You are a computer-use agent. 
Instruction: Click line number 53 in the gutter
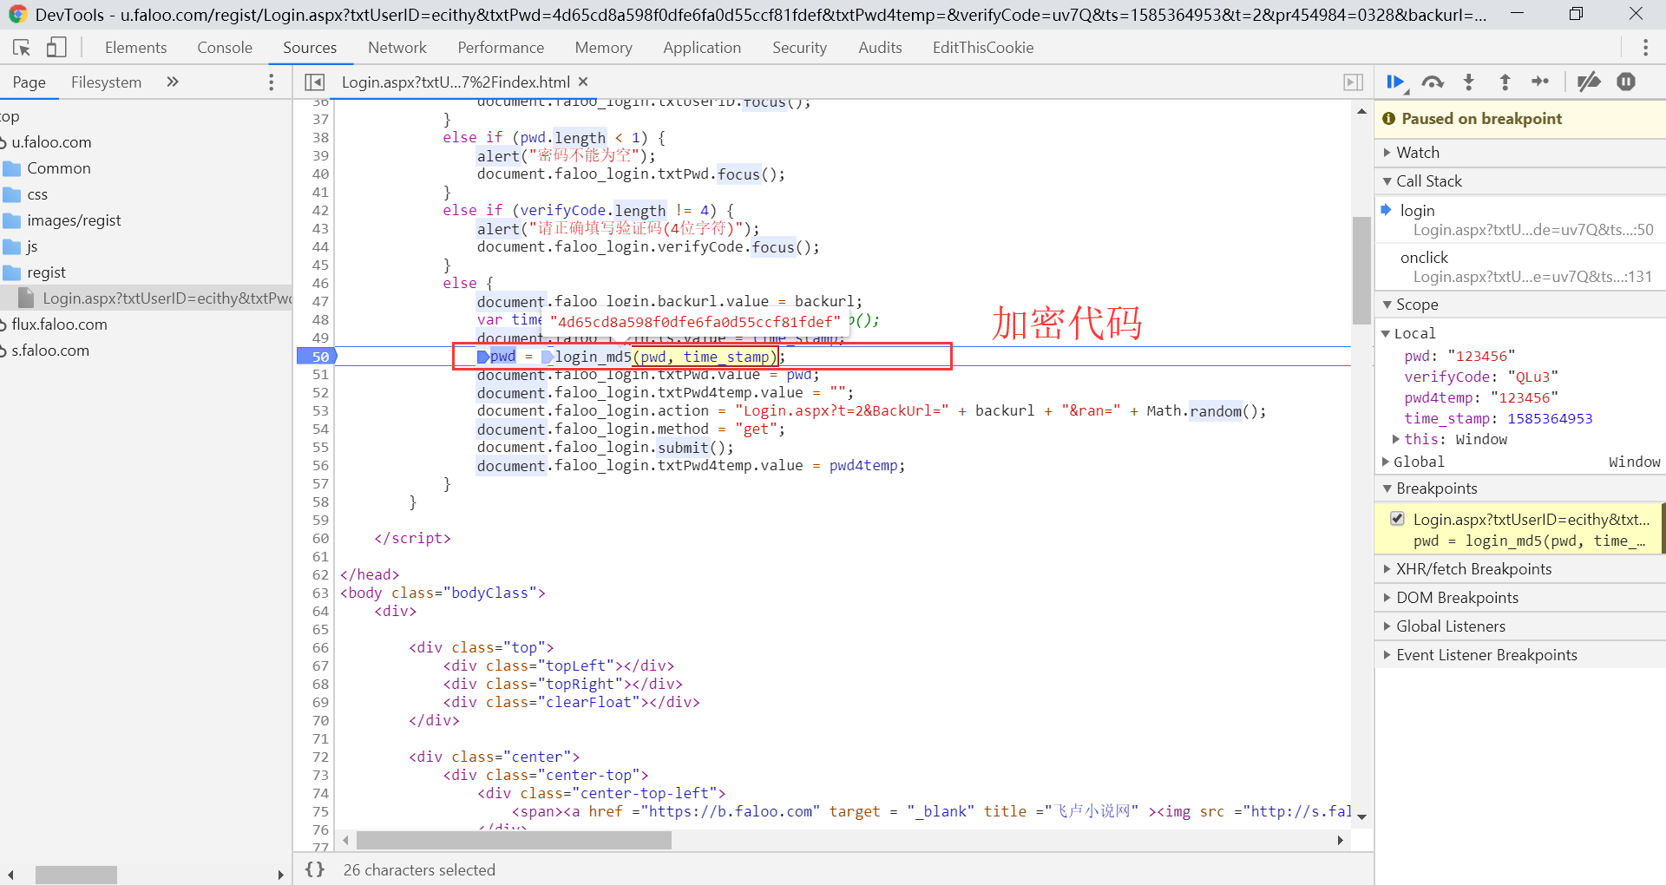[x=320, y=411]
